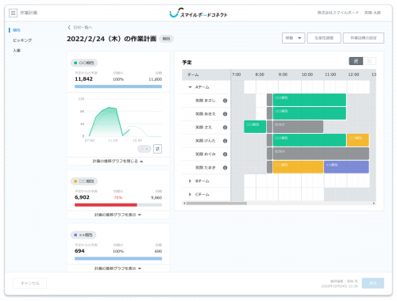Click info icon beside 笑顔 めぐみ
Viewport: 397px width, 301px height.
225,154
